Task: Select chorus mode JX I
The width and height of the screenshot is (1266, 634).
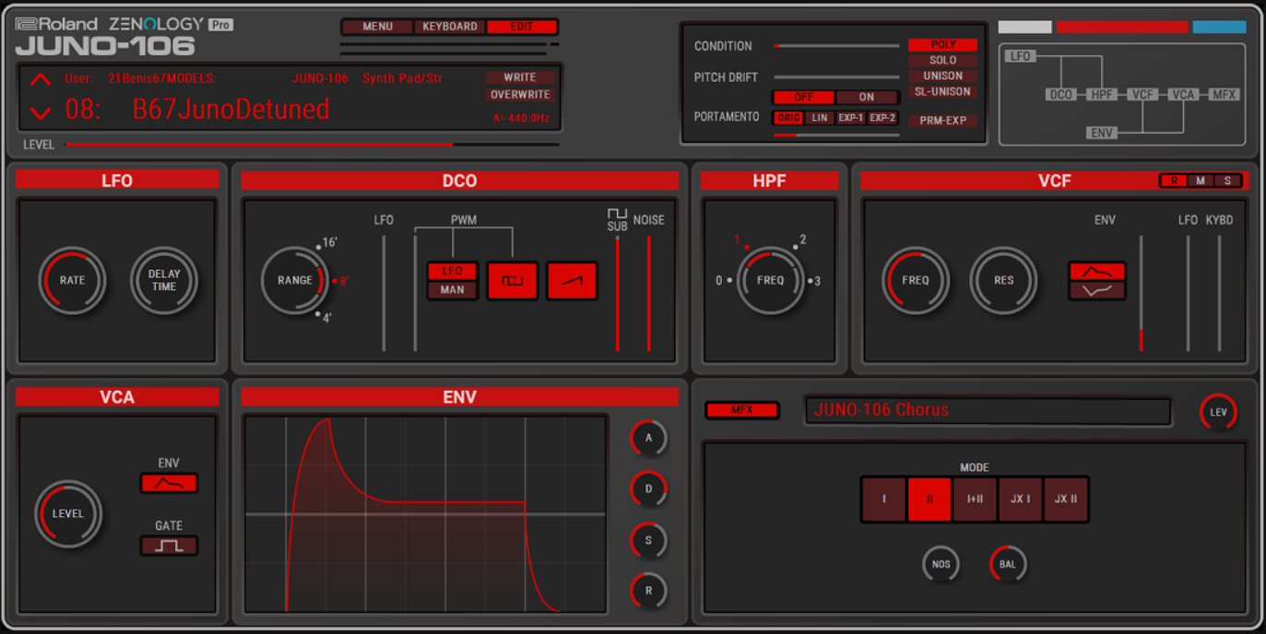Action: (1020, 499)
